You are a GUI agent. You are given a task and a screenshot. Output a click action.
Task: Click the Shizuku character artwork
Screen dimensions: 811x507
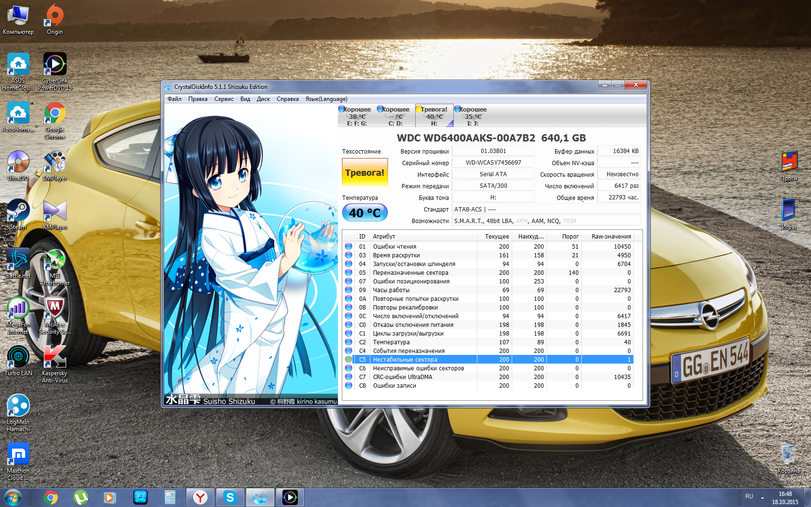point(251,255)
